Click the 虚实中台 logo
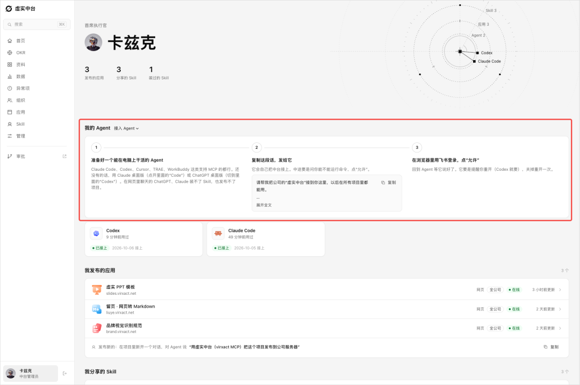The height and width of the screenshot is (385, 580). pos(9,9)
